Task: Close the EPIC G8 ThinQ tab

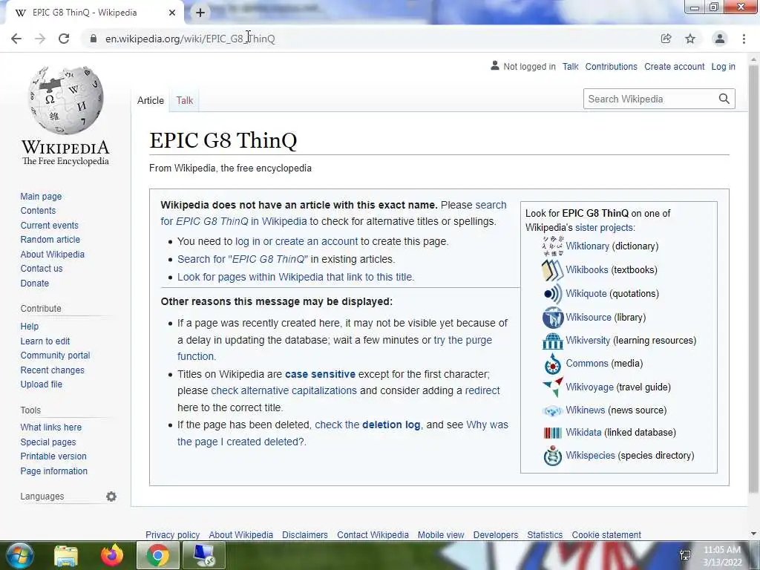Action: [x=172, y=13]
